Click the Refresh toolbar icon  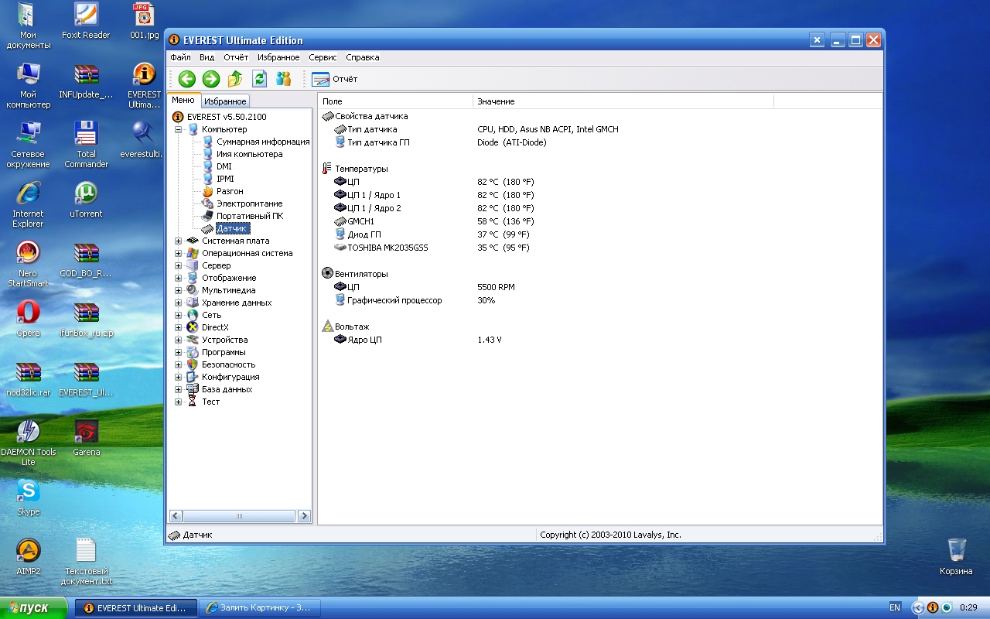point(260,79)
